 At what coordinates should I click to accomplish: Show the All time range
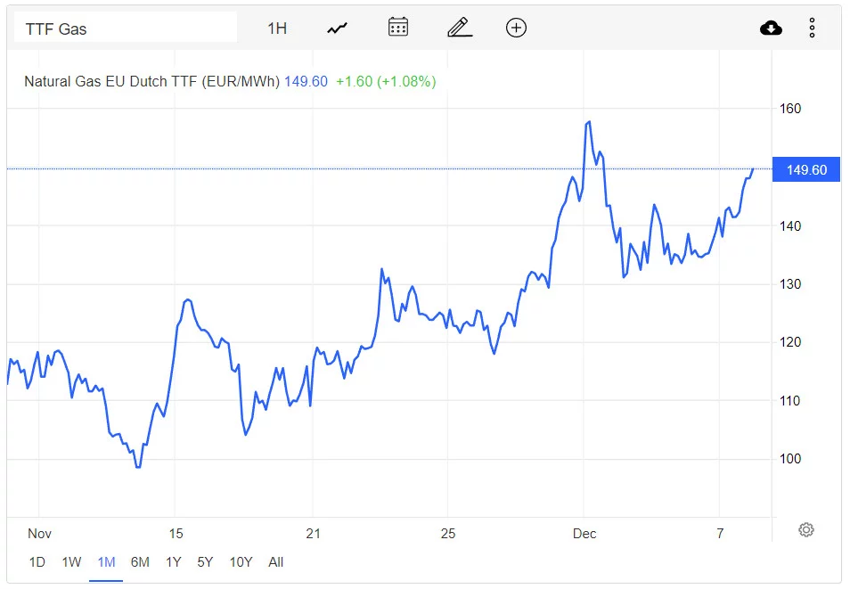click(x=275, y=562)
